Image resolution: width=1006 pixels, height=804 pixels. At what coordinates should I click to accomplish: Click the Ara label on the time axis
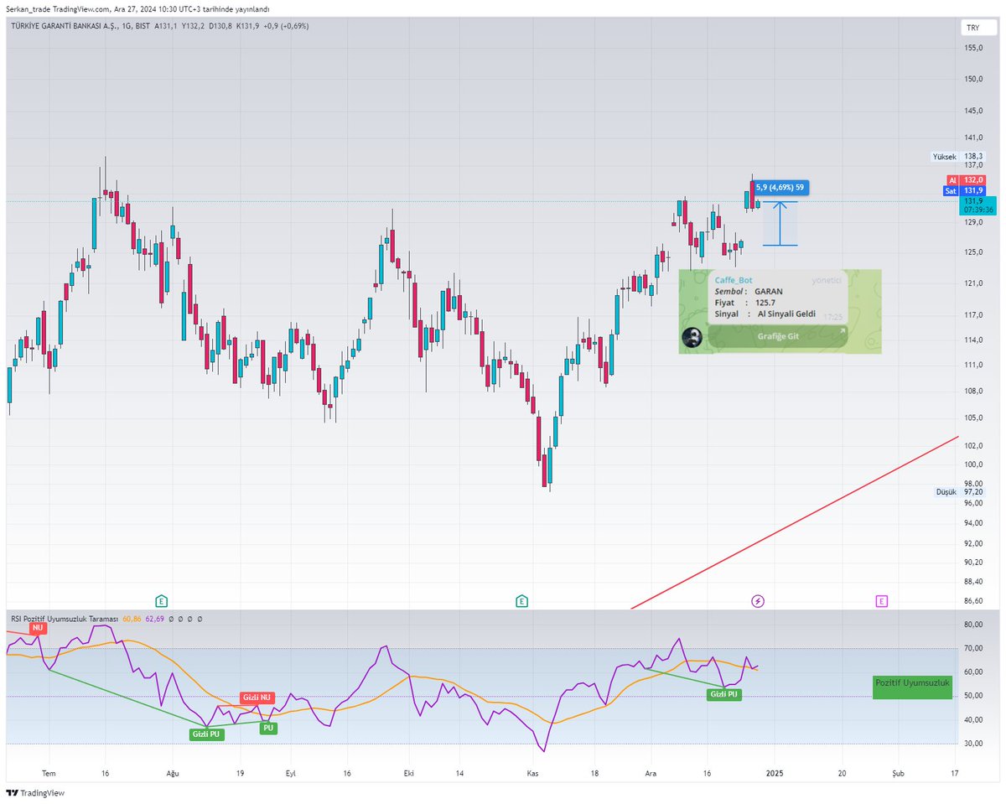[x=651, y=773]
